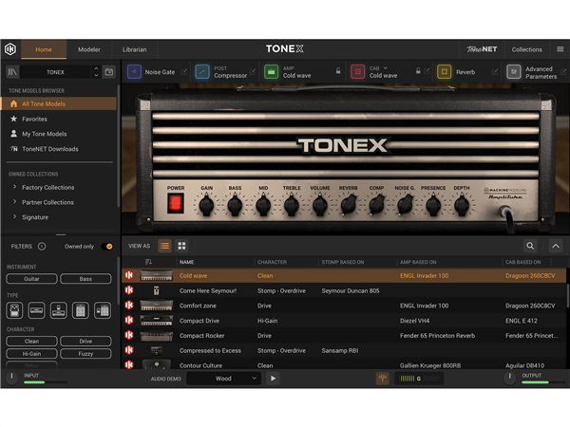
Task: Open the Advanced Parameters panel icon
Action: [513, 71]
